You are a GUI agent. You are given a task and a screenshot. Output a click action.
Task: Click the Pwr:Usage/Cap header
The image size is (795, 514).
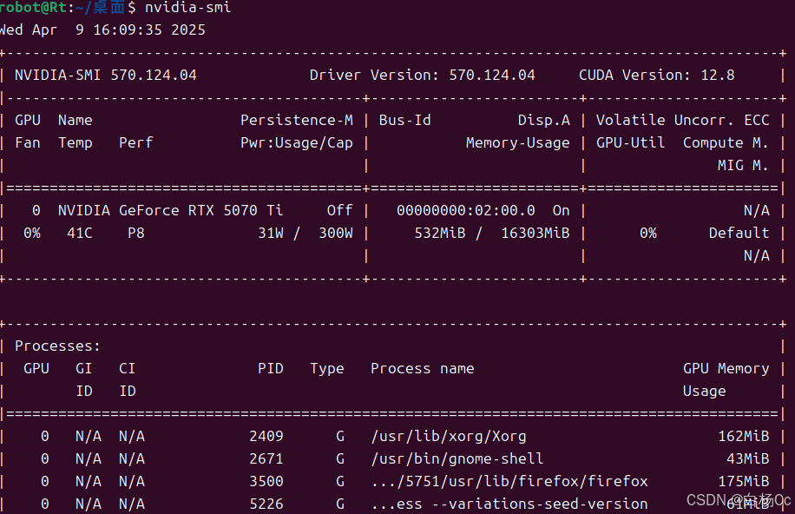tap(297, 143)
